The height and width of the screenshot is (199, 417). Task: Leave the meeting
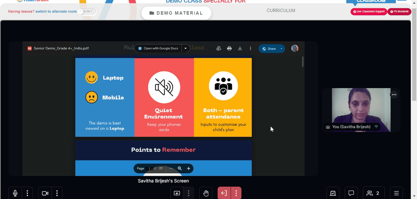pyautogui.click(x=224, y=193)
